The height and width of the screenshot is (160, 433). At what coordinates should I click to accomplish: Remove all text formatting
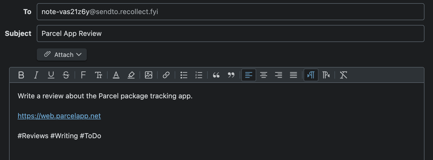pos(344,75)
